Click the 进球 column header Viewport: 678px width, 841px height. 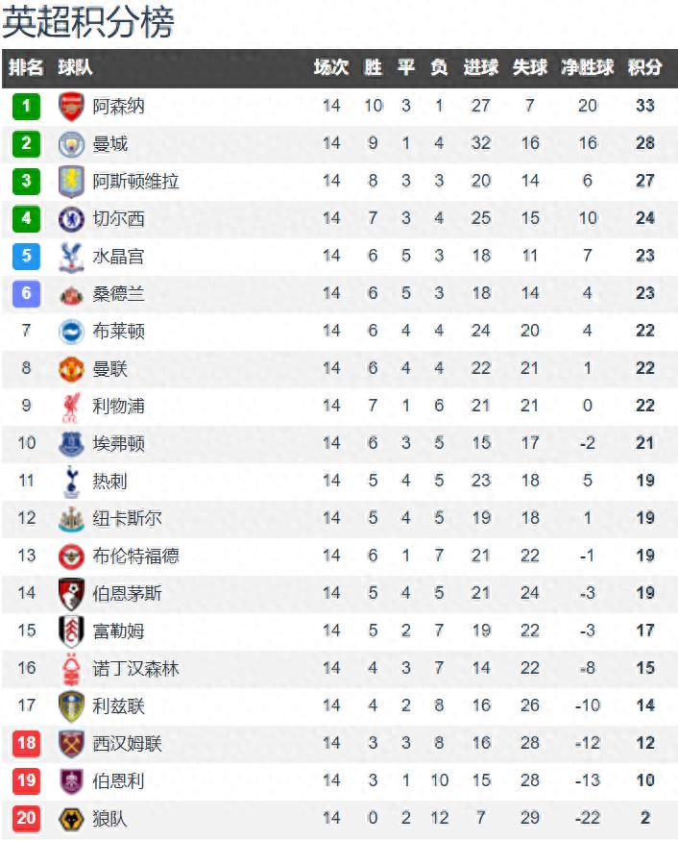click(480, 68)
